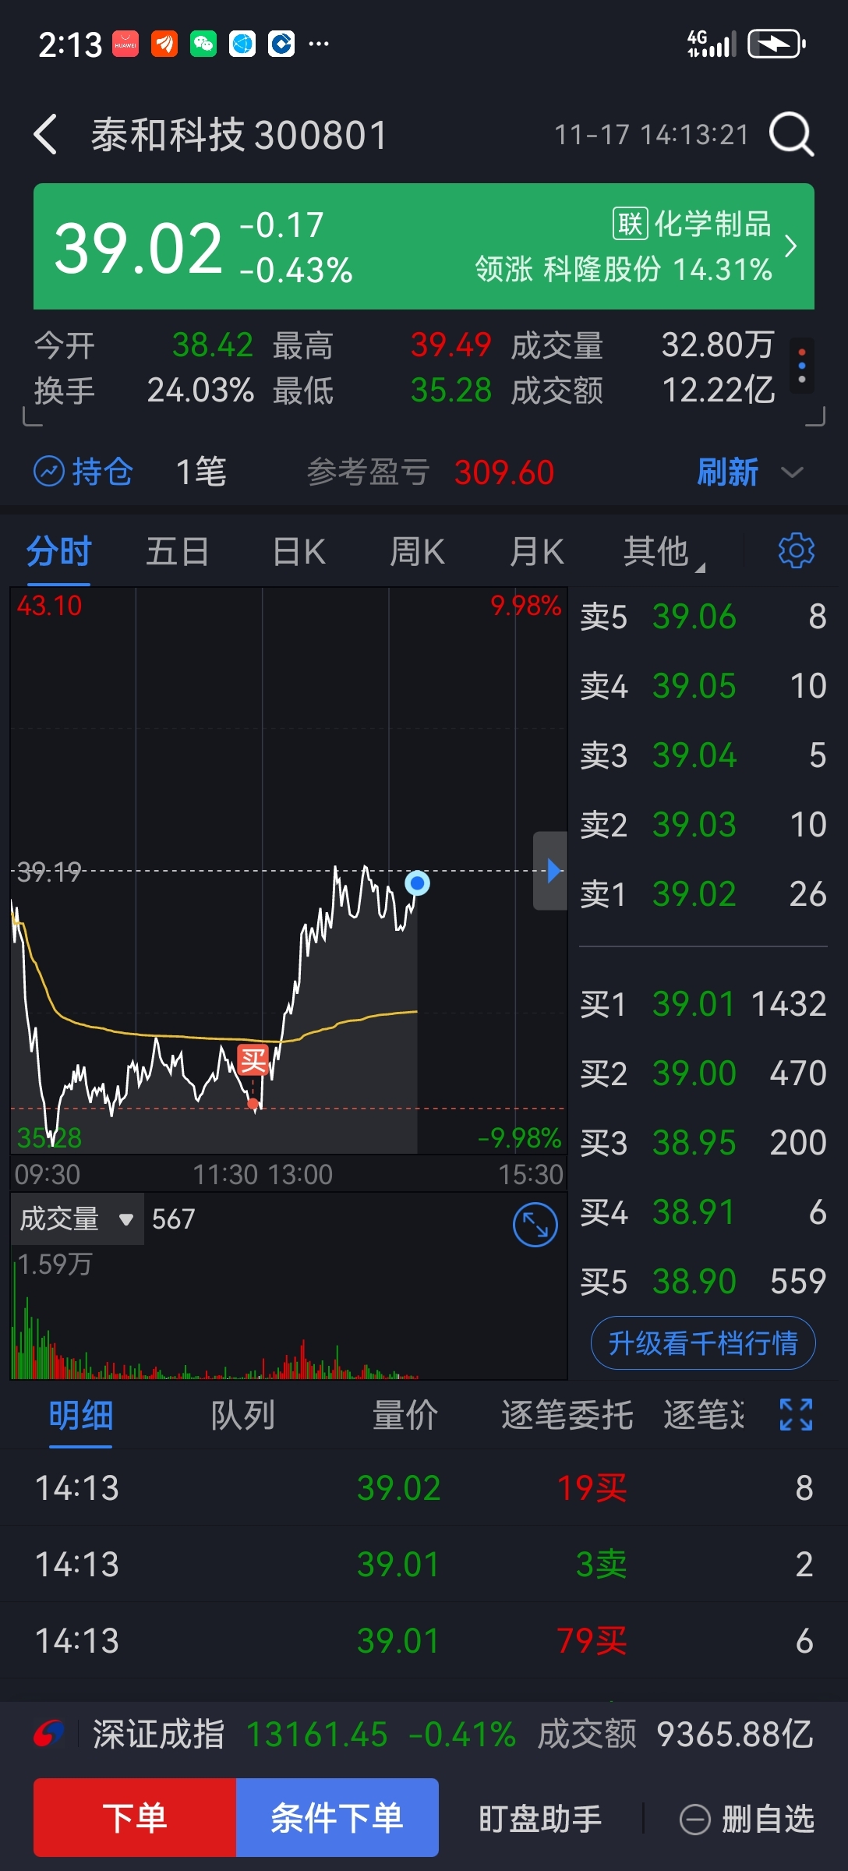
Task: Tap the Huawei app notification icon
Action: pos(125,44)
